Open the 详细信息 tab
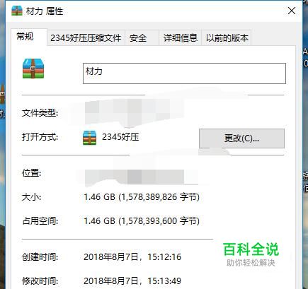The width and height of the screenshot is (308, 289). point(180,37)
